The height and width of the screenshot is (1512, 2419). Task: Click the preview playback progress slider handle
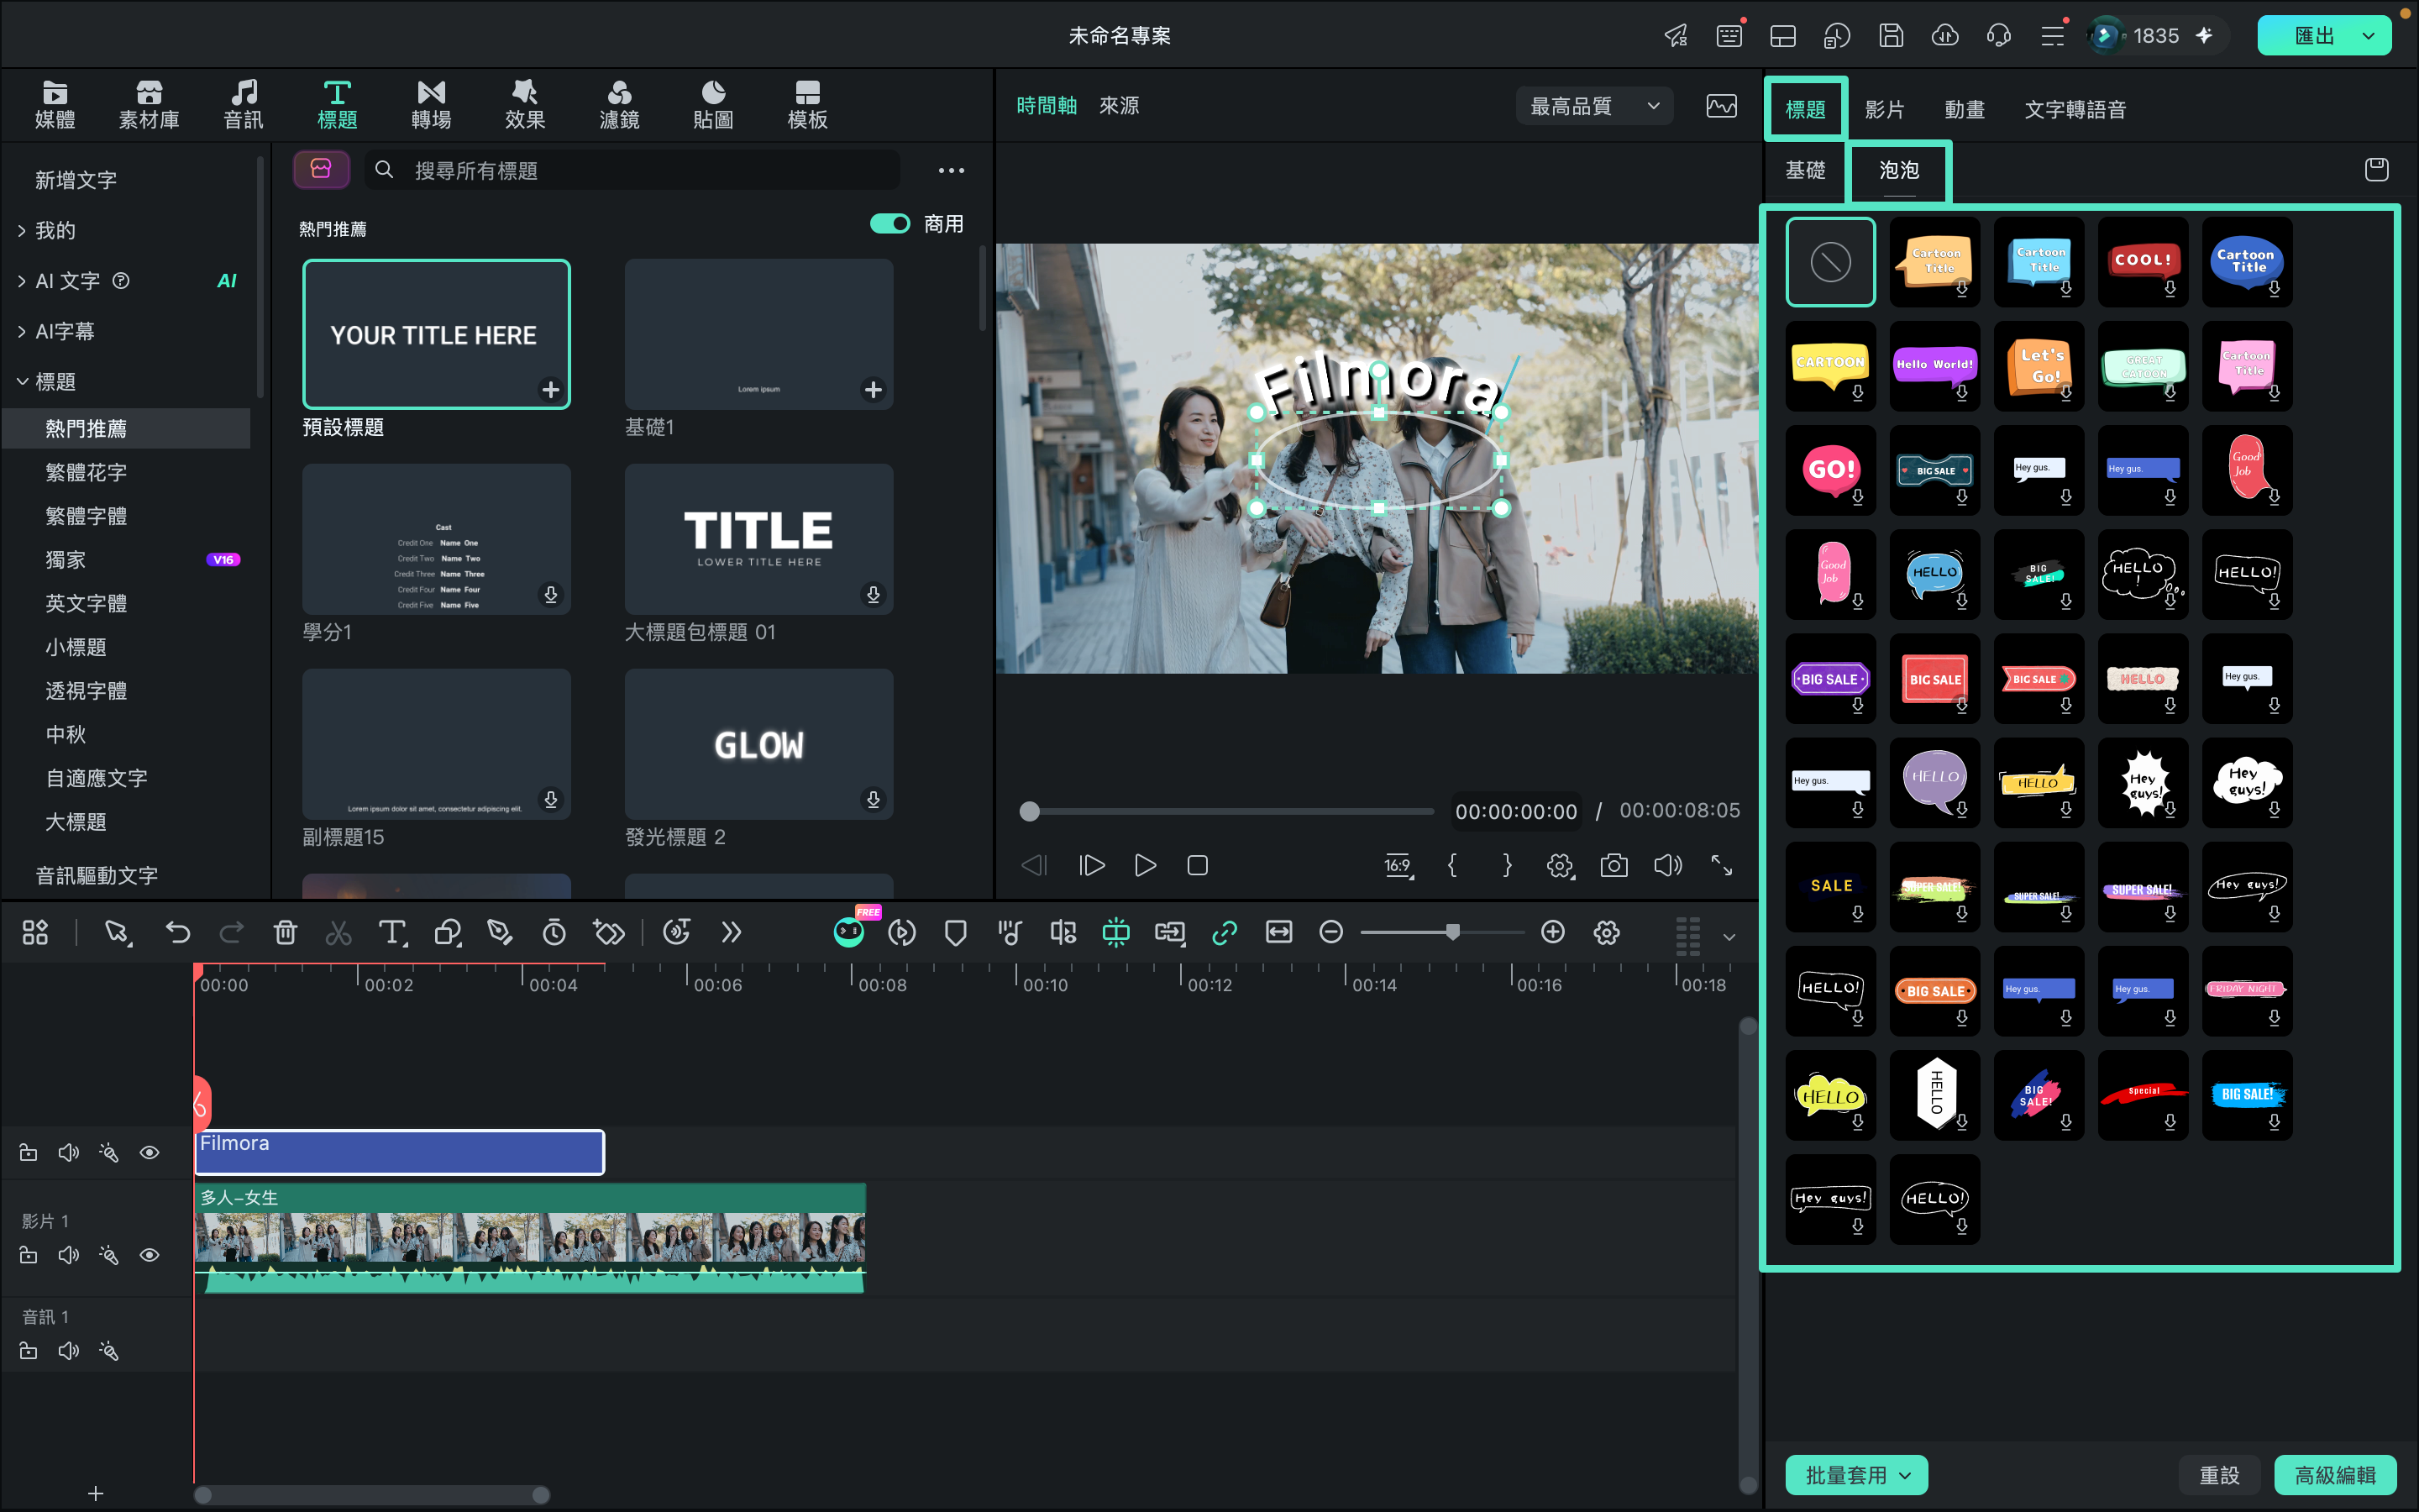1030,811
